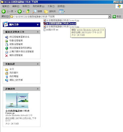The width and height of the screenshot is (123, 132).
Task: Click the Forward arrow toolbar button
Action: (20, 11)
